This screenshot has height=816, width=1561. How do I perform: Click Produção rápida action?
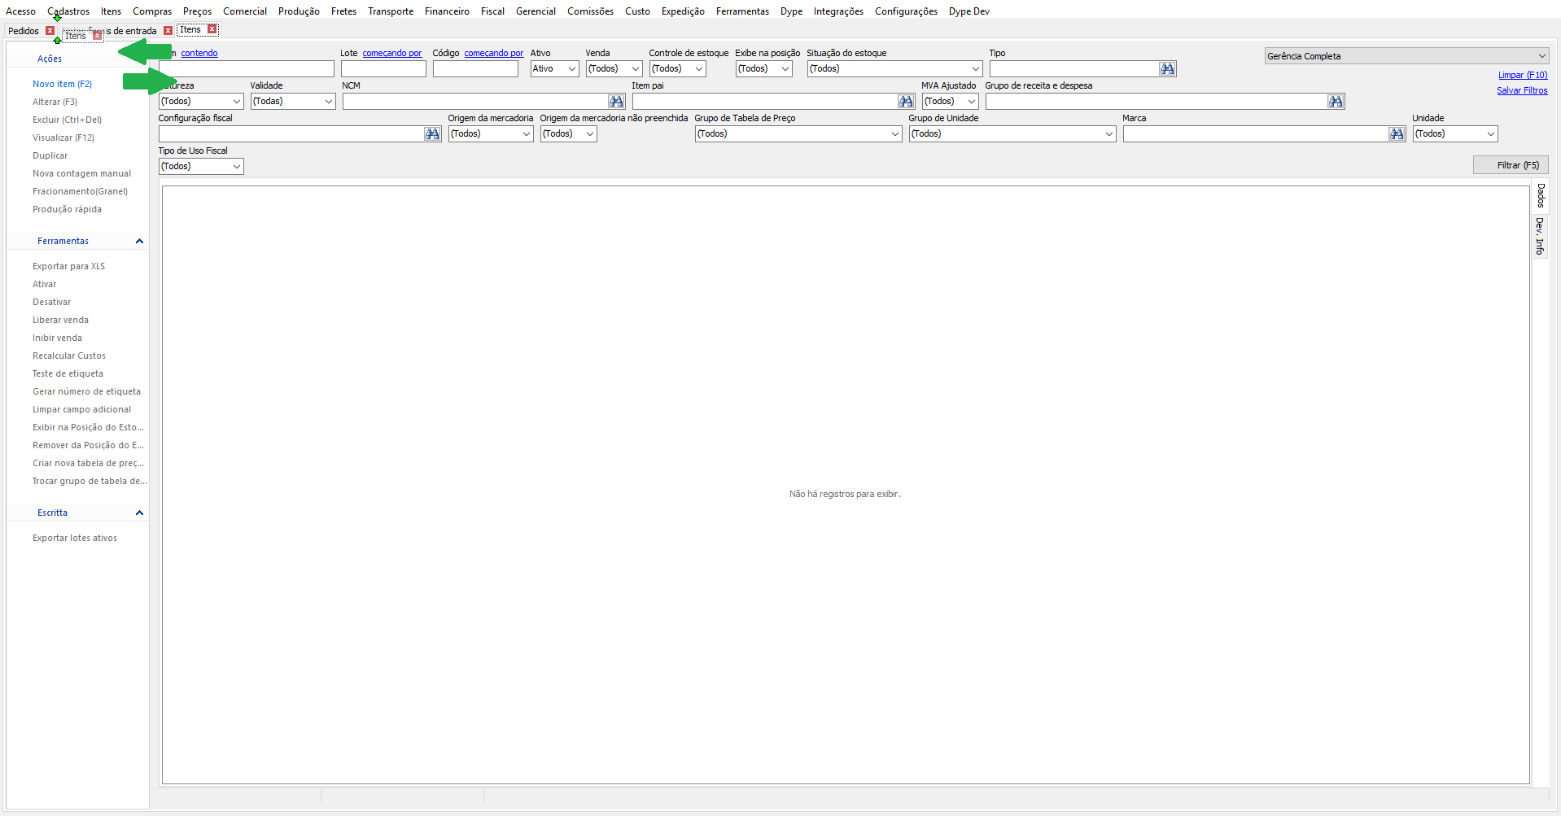[x=67, y=209]
